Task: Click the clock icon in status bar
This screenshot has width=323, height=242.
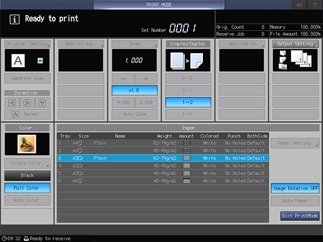Action: point(4,238)
